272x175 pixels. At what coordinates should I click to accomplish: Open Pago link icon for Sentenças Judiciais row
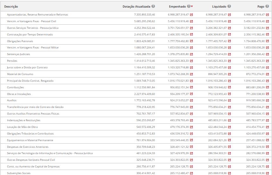click(x=267, y=54)
